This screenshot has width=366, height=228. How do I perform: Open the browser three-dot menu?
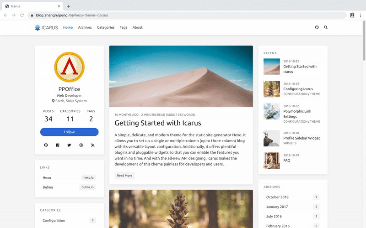[360, 15]
